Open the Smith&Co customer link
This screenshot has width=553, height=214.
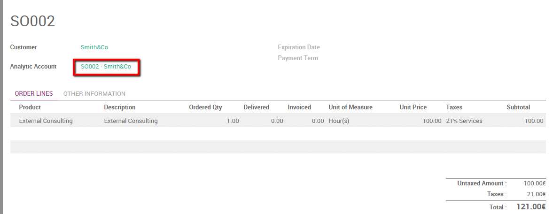pos(94,47)
